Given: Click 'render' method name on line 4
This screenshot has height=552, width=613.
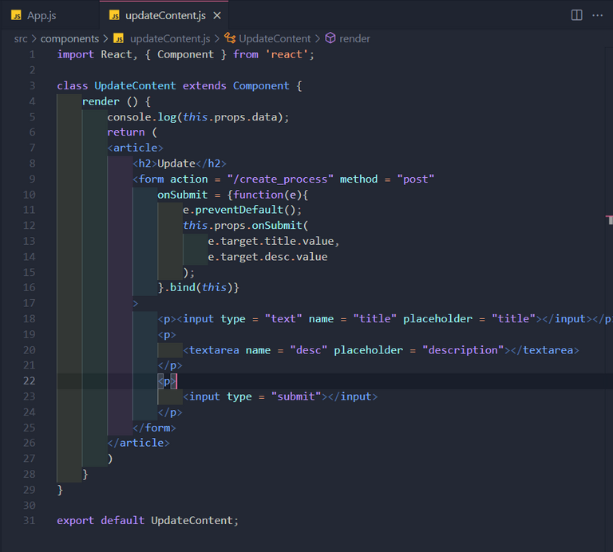Looking at the screenshot, I should pyautogui.click(x=101, y=101).
